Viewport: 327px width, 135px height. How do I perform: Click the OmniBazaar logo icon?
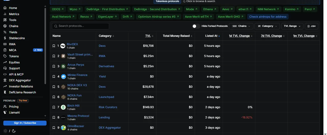(x=63, y=128)
